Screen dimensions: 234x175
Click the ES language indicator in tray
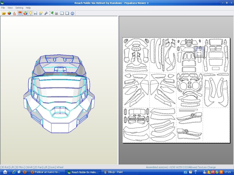click(x=185, y=172)
